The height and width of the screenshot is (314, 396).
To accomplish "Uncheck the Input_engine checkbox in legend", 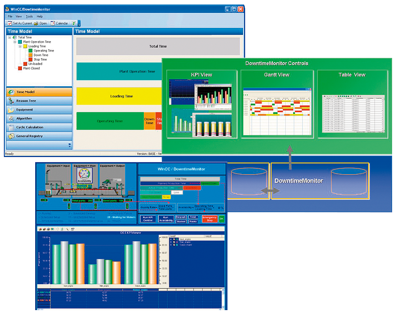I will [174, 239].
